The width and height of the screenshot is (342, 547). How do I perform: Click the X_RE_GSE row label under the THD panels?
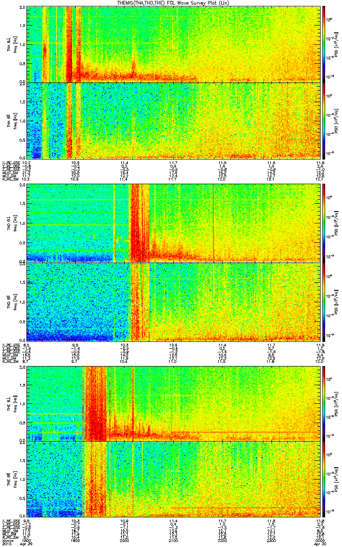(x=10, y=345)
